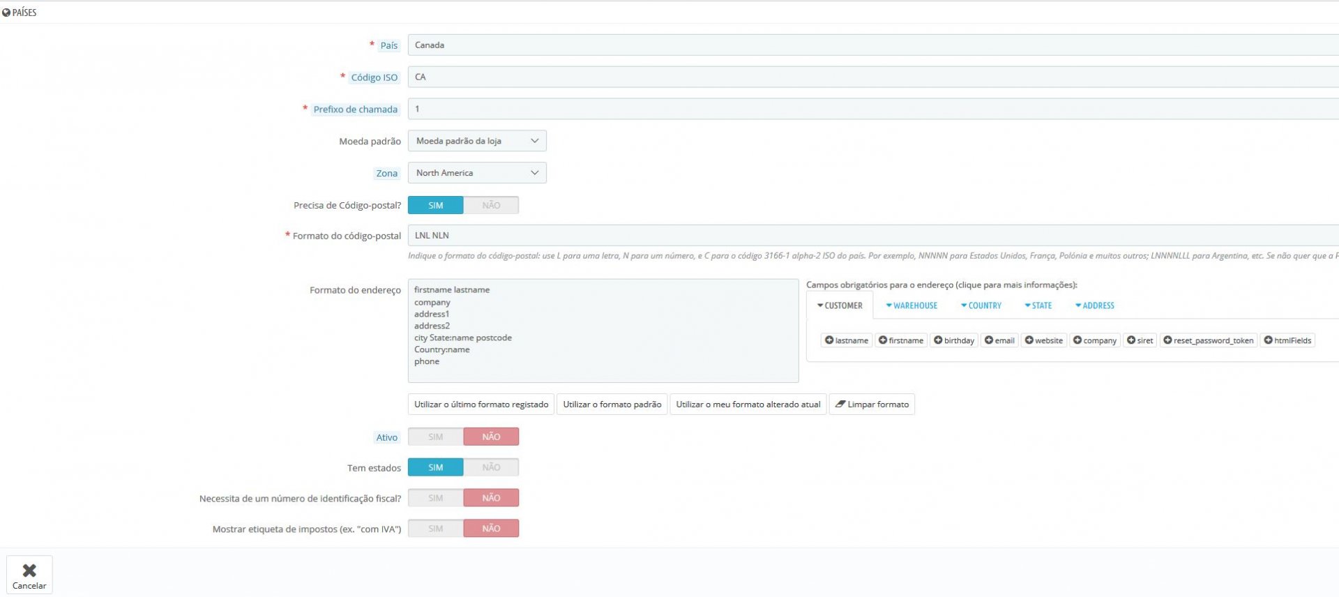
Task: Click the País field containing Canada
Action: 873,45
